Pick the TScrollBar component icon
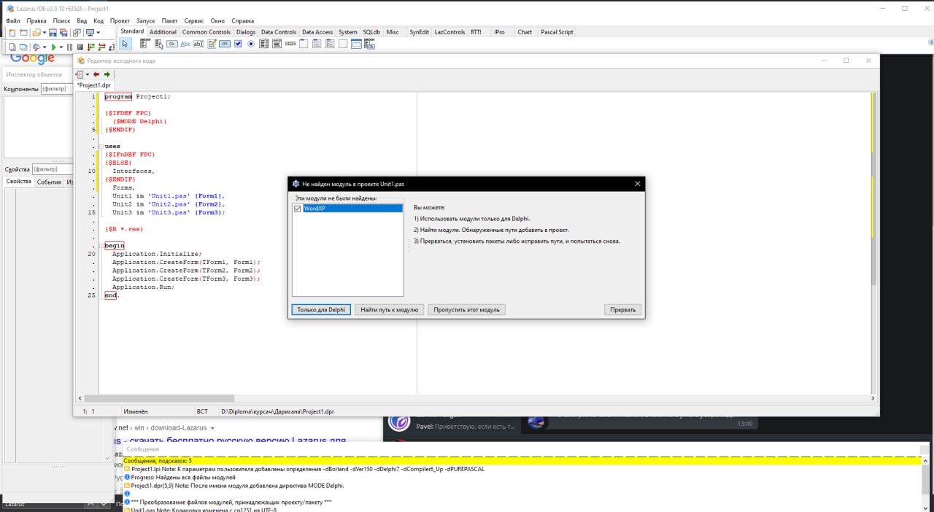This screenshot has width=934, height=512. pyautogui.click(x=290, y=44)
